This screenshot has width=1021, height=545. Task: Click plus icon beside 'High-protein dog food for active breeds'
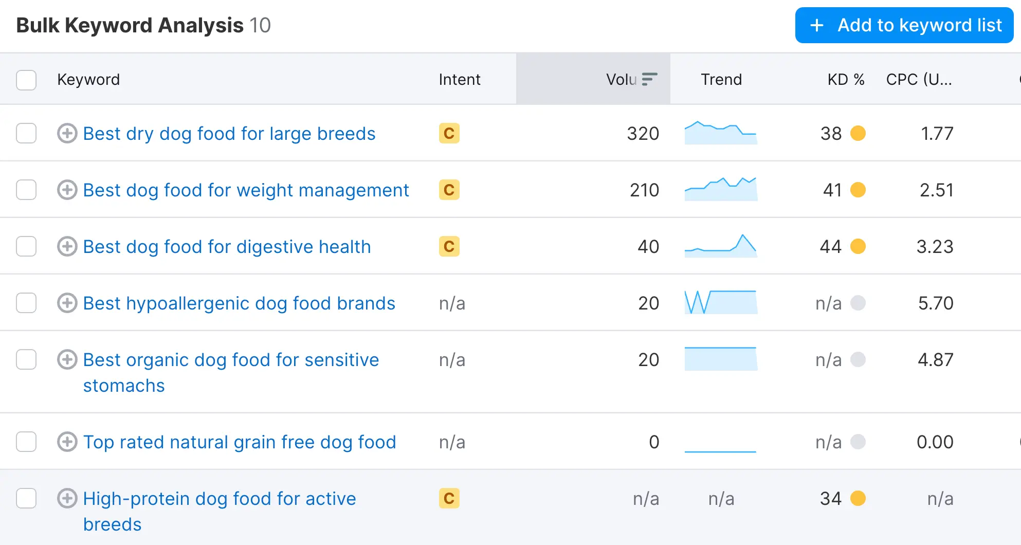67,498
